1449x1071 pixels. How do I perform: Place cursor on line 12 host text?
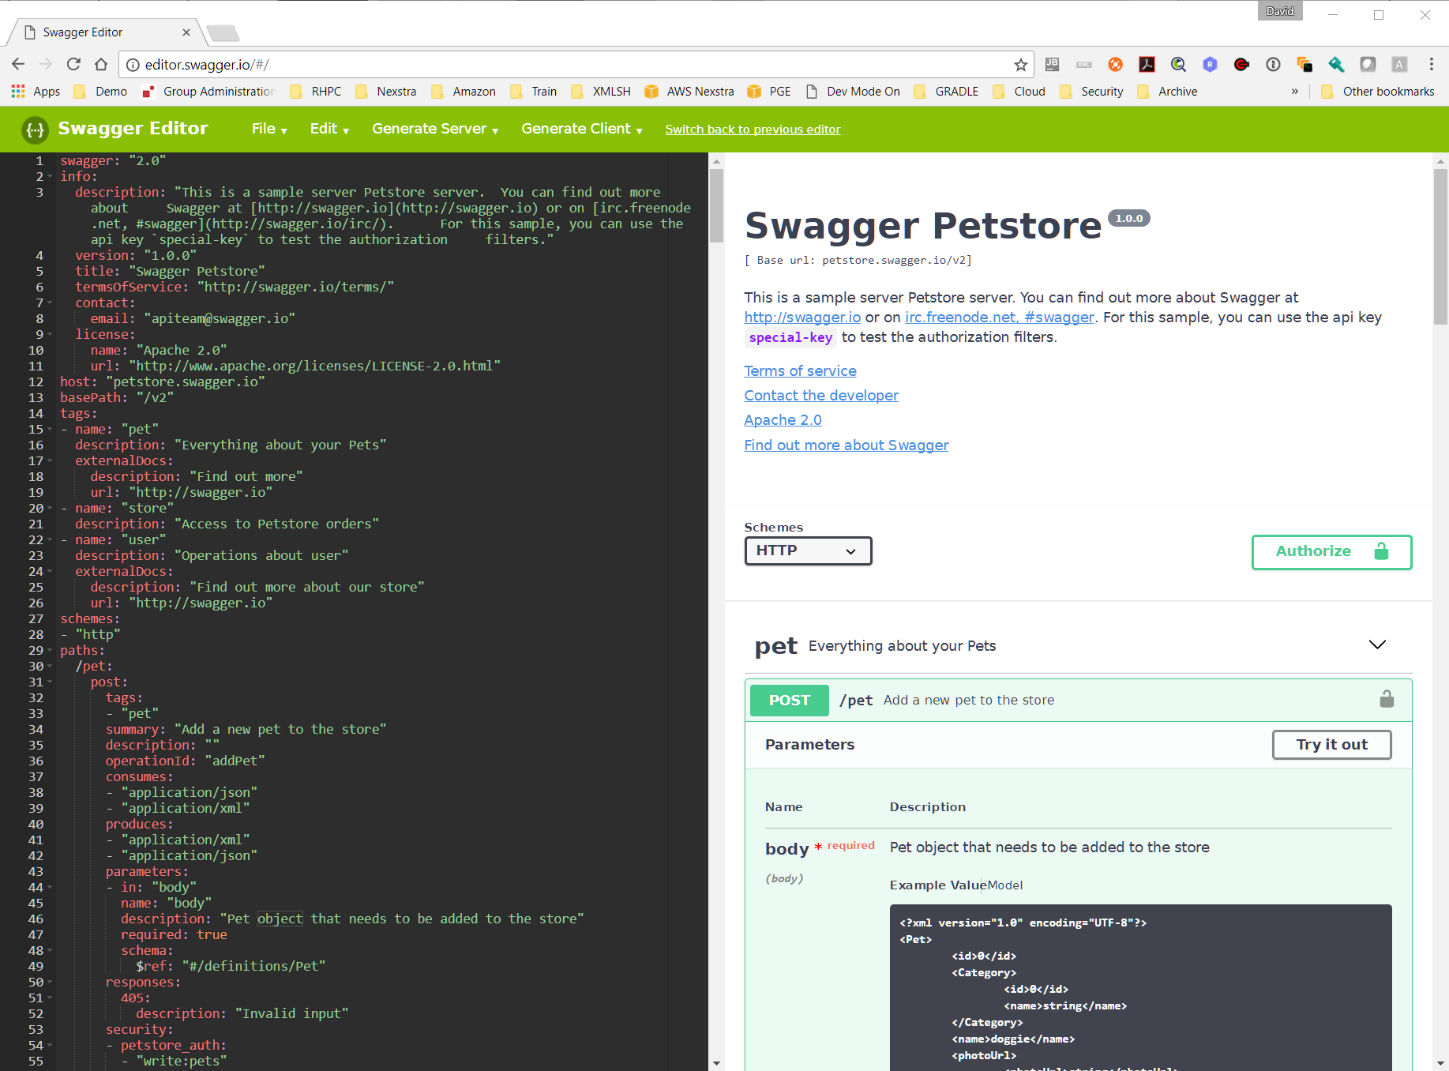162,381
